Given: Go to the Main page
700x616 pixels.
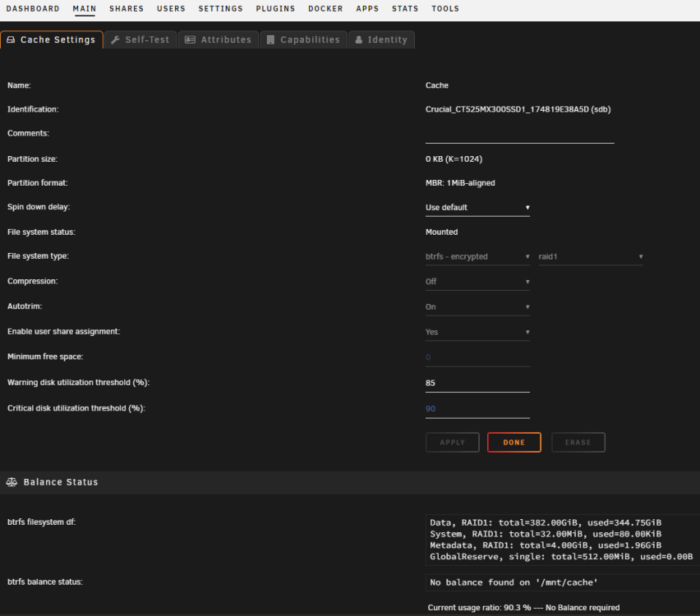Looking at the screenshot, I should [85, 8].
